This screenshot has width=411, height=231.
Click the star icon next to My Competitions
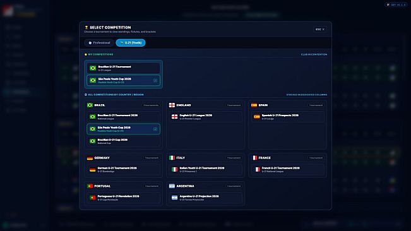(x=86, y=54)
